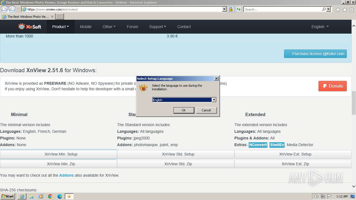Open the Tools gear icon

[x=352, y=10]
